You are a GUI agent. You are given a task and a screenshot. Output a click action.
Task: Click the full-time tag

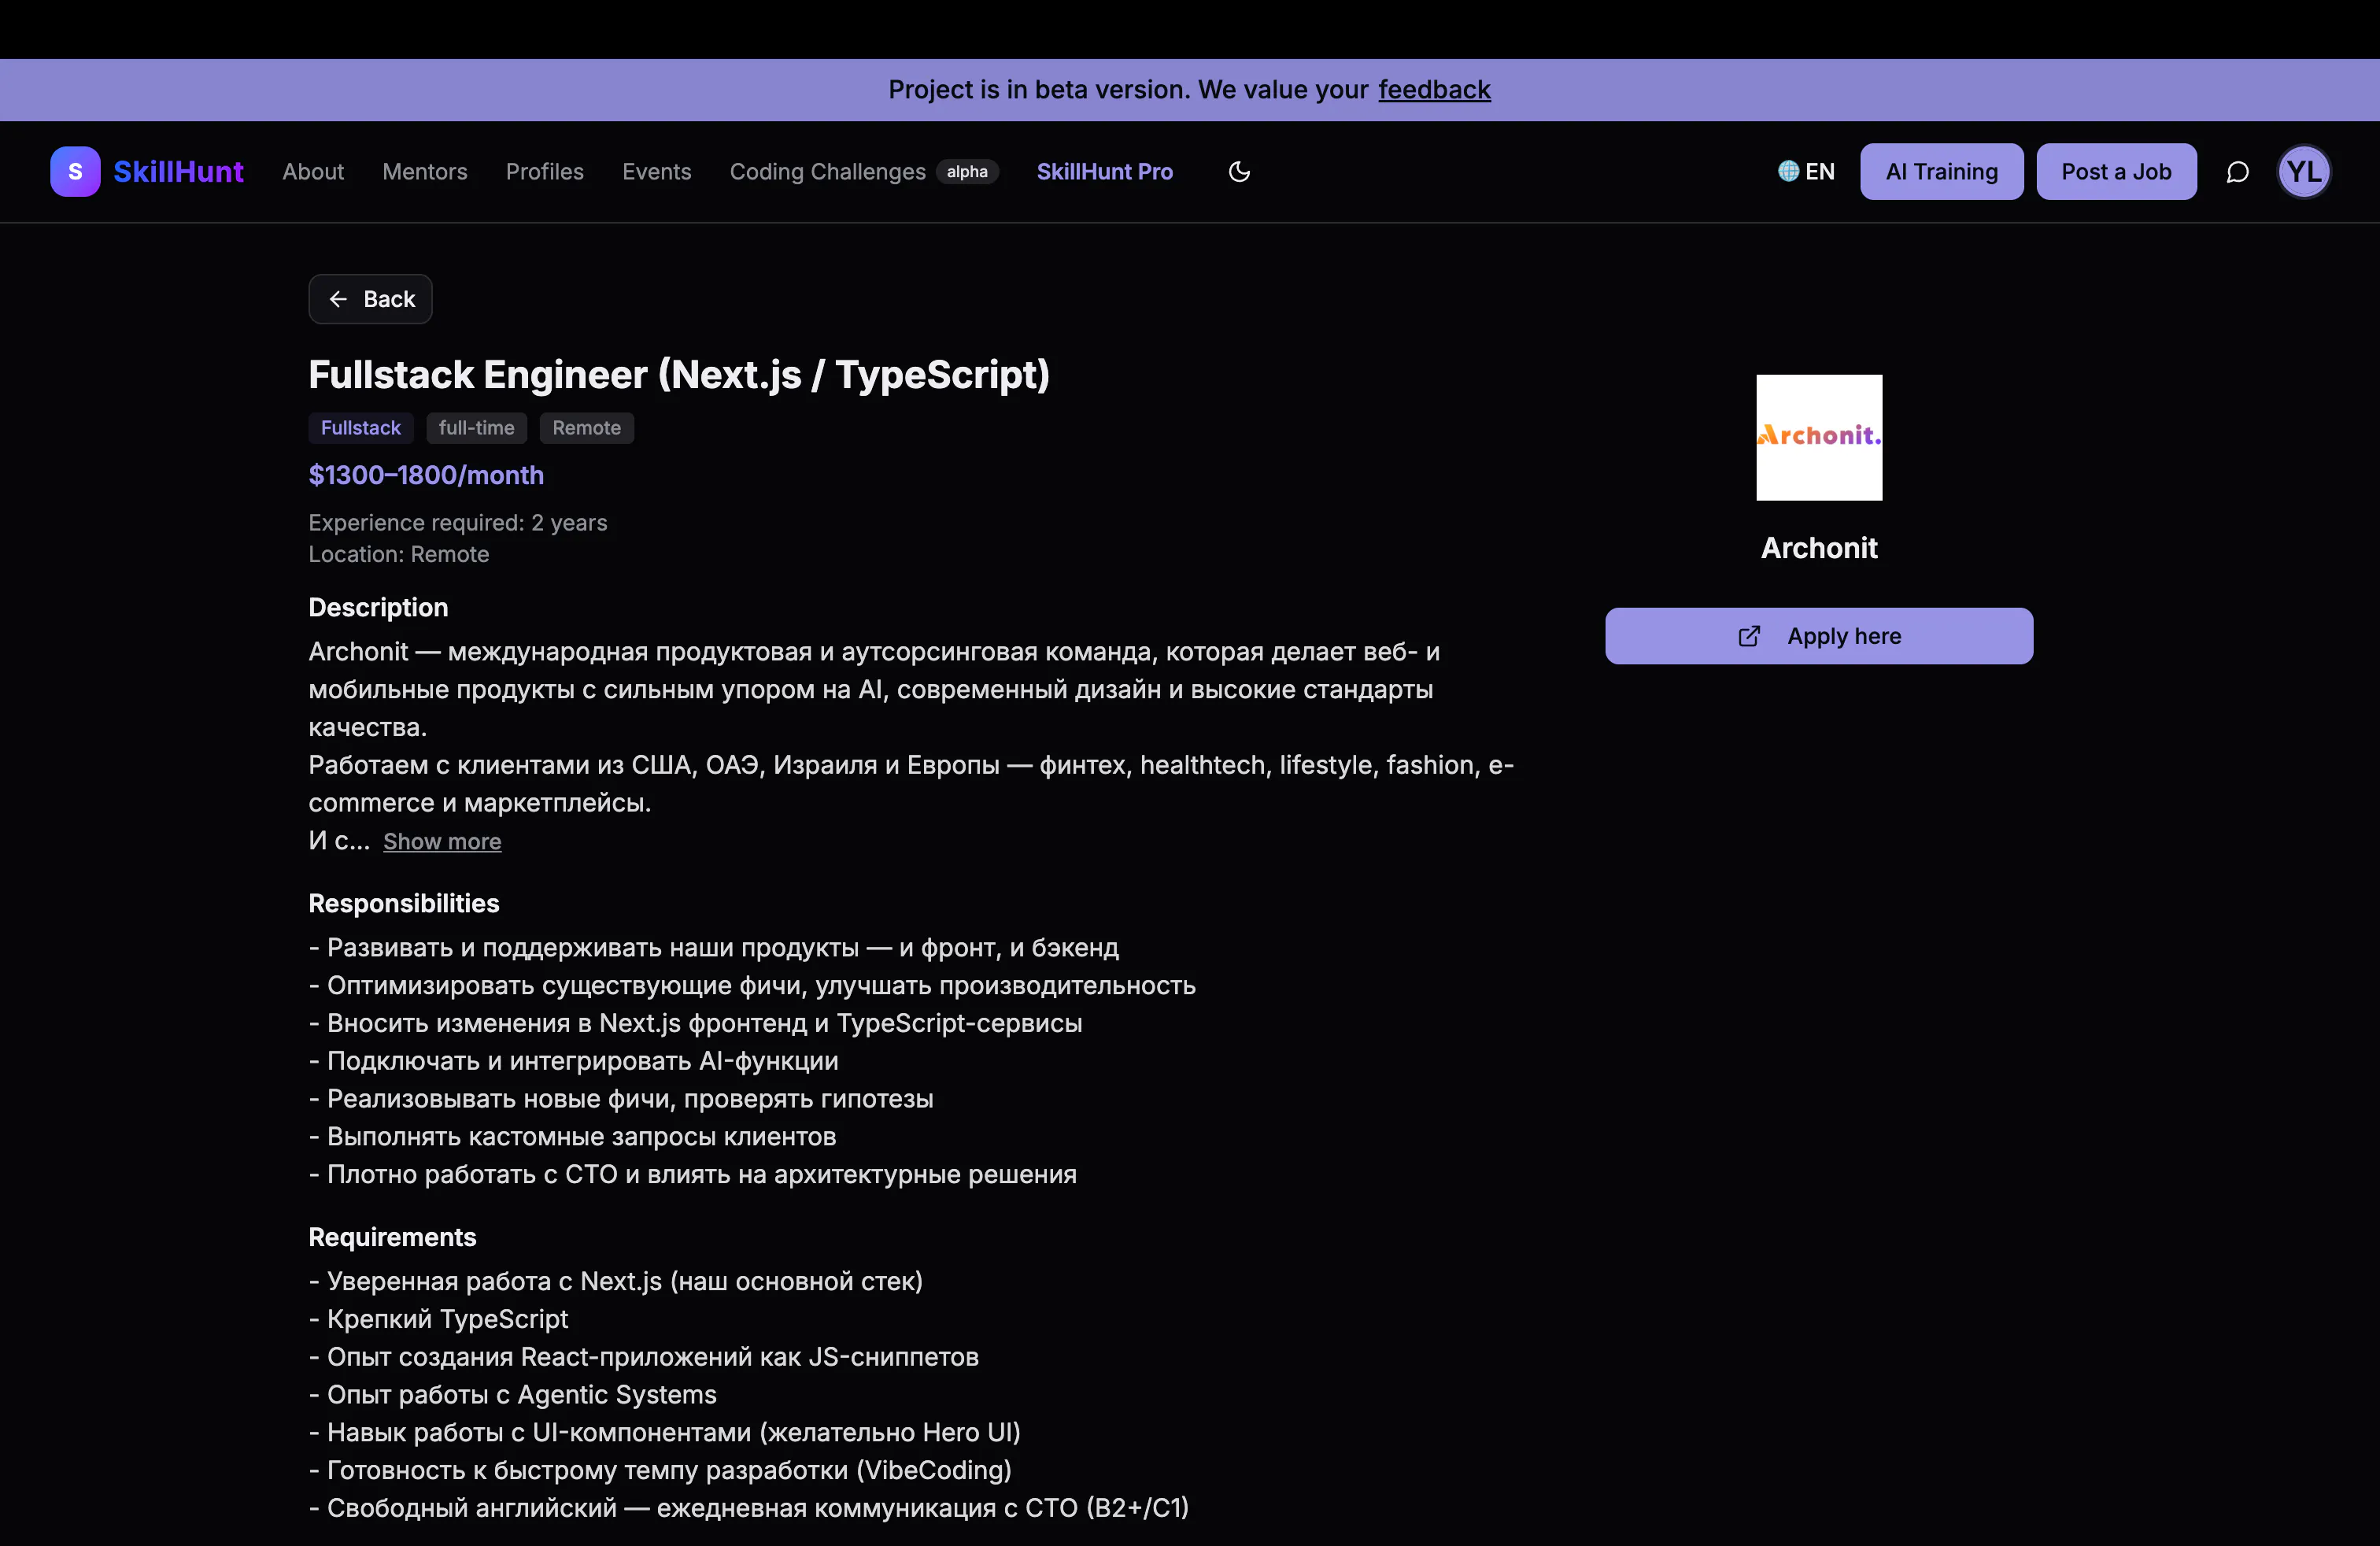coord(476,428)
